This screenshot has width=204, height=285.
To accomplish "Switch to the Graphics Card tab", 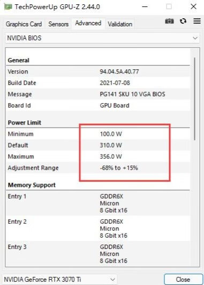I will [x=24, y=24].
